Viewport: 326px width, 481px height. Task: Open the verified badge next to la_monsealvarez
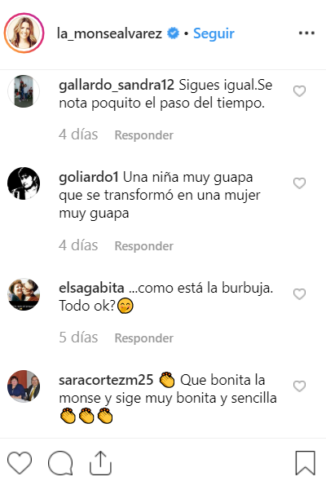(x=173, y=33)
